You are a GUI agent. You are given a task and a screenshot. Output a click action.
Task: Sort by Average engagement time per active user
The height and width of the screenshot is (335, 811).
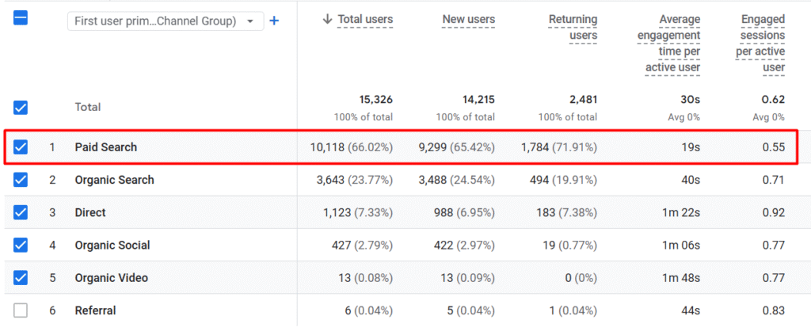[x=669, y=44]
